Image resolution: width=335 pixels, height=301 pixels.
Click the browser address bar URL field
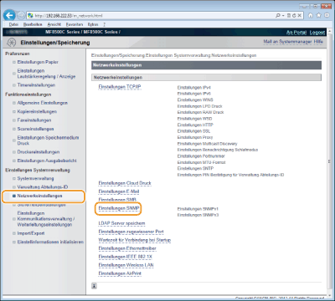151,16
